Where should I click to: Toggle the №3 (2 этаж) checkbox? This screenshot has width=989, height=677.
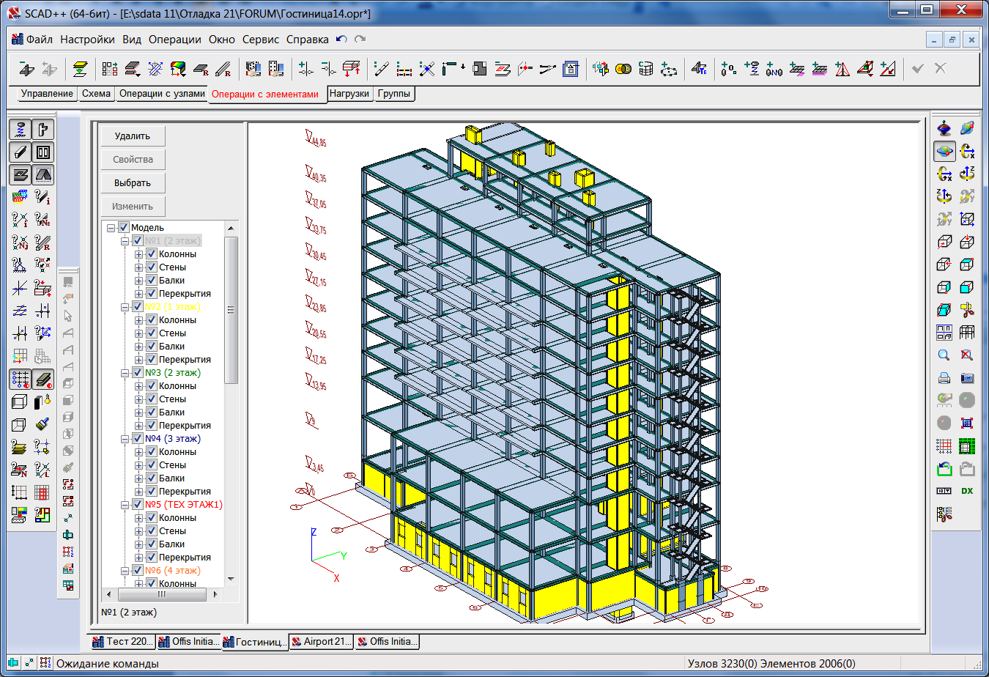click(x=137, y=373)
